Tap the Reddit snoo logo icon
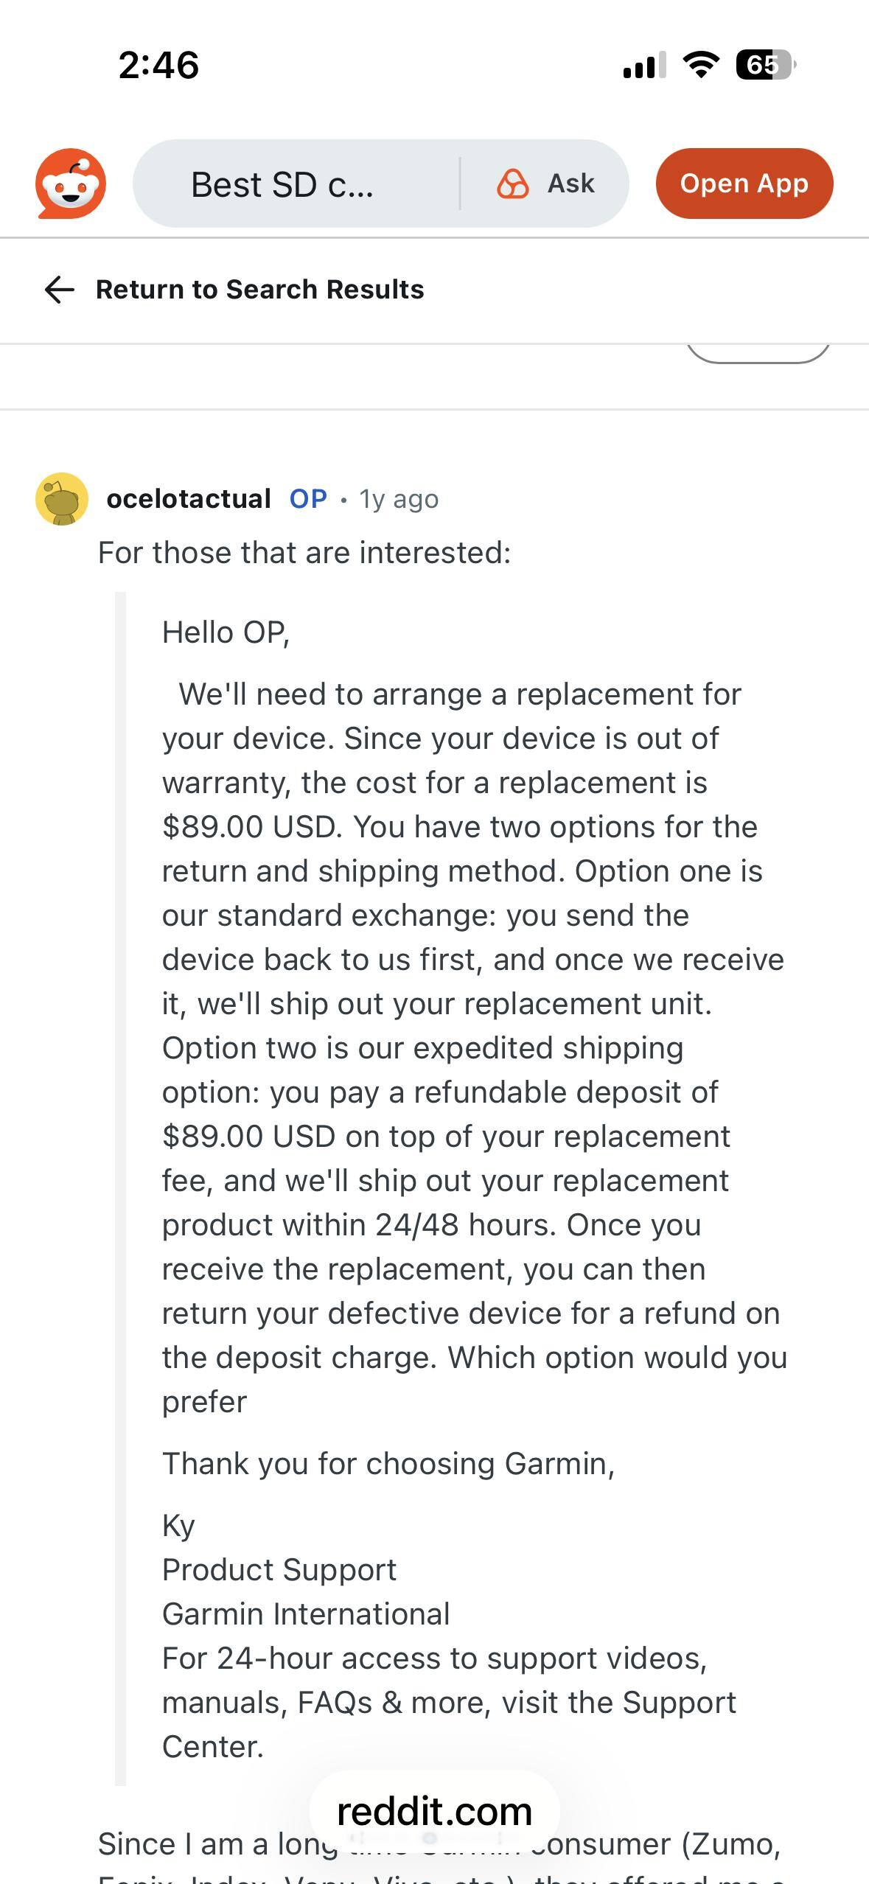Screen dimensions: 869x1884 pos(70,183)
